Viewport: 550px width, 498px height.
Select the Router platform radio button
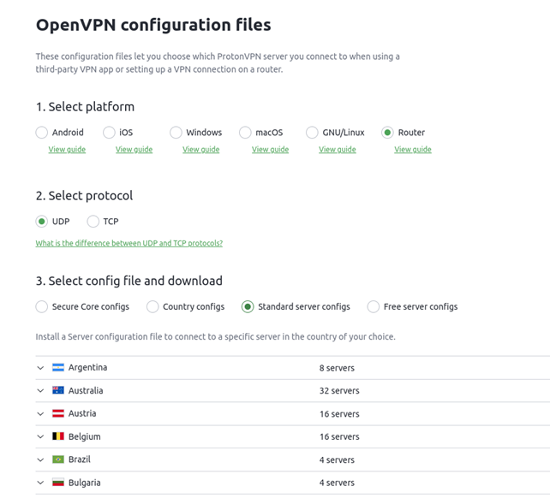pos(387,133)
